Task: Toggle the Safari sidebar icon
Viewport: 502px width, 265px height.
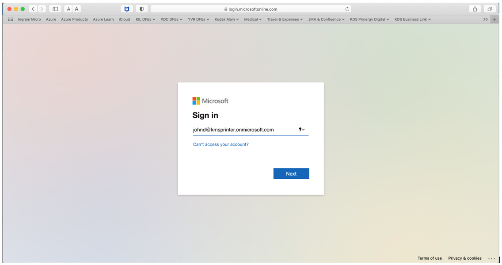Action: (55, 9)
